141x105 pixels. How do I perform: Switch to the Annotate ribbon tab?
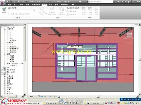click(21, 5)
